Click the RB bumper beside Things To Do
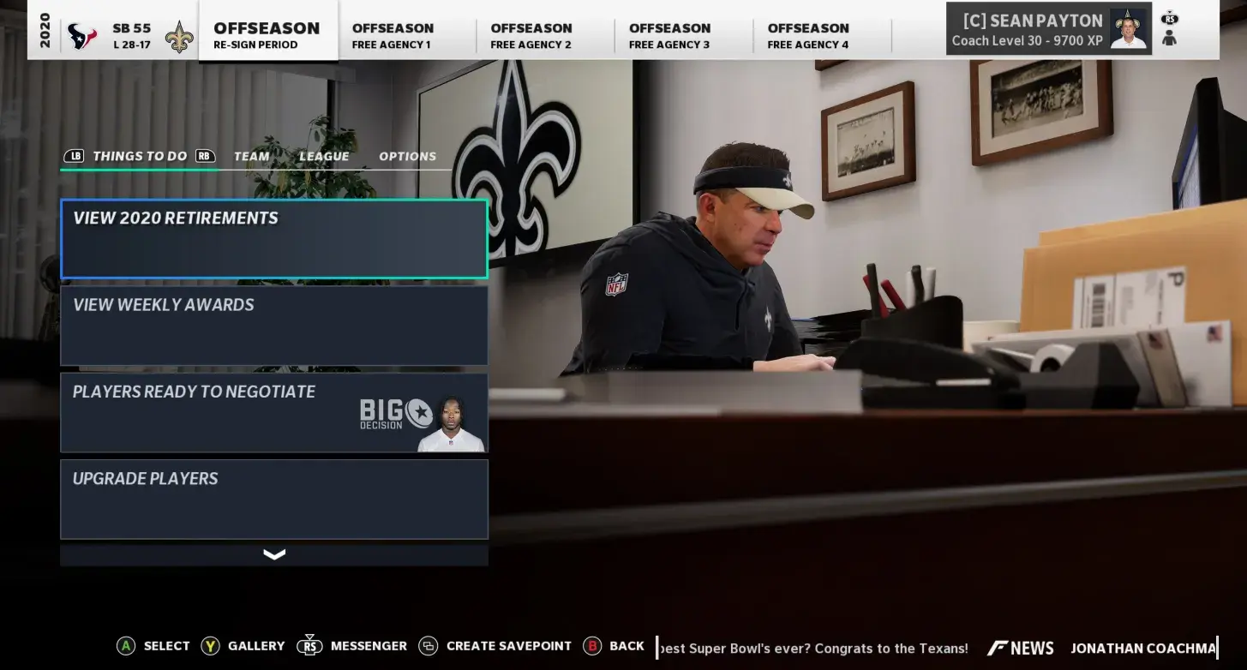 204,156
